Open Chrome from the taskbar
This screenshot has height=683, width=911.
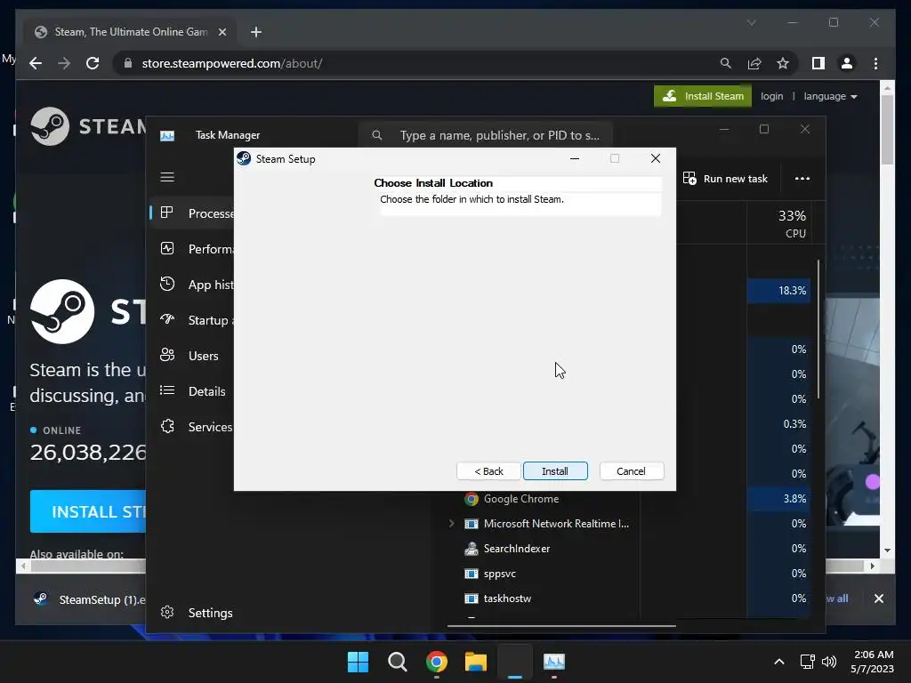pos(436,662)
